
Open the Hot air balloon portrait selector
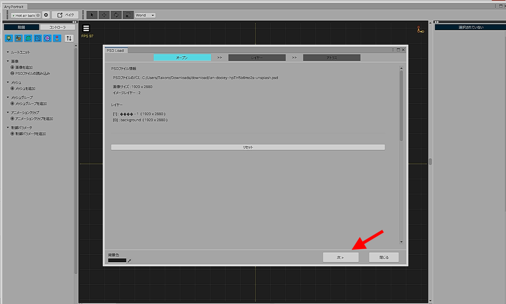pos(25,15)
